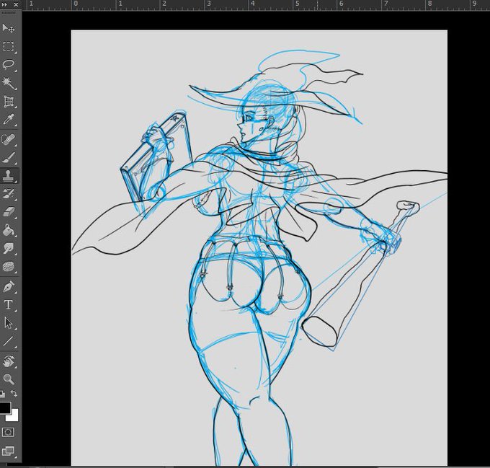The image size is (490, 468).
Task: Toggle Quick Mask mode
Action: [x=8, y=433]
